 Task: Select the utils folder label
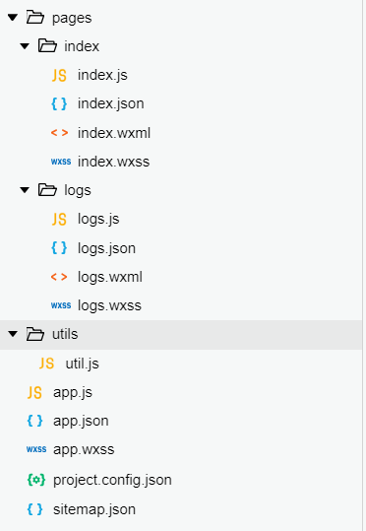pos(65,334)
